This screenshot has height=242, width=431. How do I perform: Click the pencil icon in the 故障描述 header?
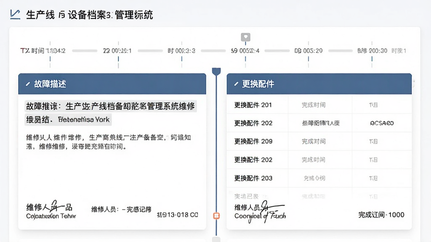[x=28, y=84]
